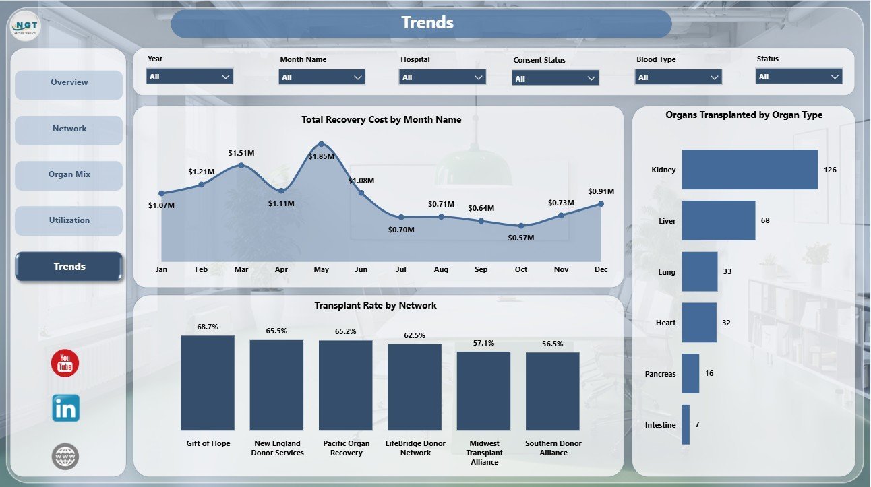Open the Month Name filter dropdown
Viewport: 871px width, 487px height.
pos(322,77)
